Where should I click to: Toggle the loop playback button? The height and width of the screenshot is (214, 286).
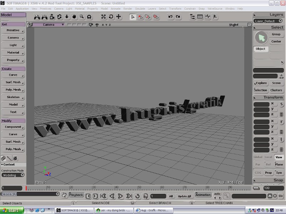pos(138,196)
